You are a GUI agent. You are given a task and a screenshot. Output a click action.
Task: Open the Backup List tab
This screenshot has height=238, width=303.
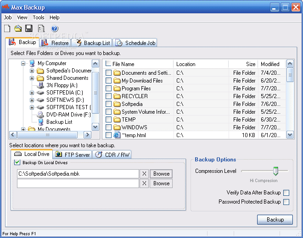[92, 43]
